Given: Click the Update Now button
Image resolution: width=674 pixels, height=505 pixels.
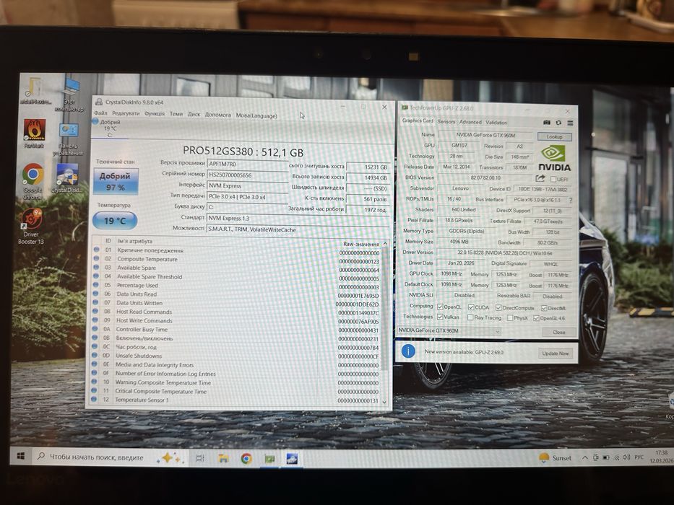Looking at the screenshot, I should (556, 353).
